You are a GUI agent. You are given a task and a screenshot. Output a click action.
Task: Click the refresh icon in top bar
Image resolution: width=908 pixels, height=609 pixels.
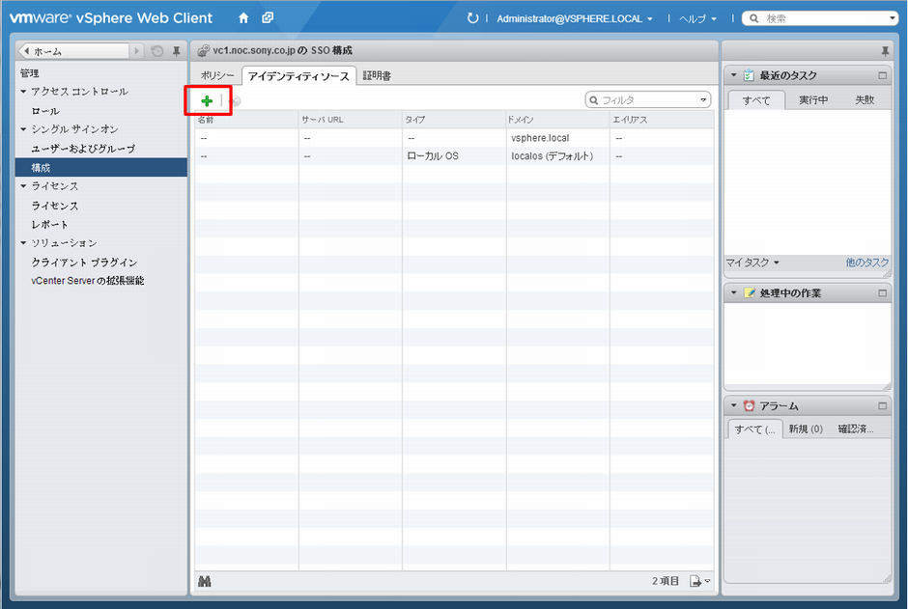472,18
